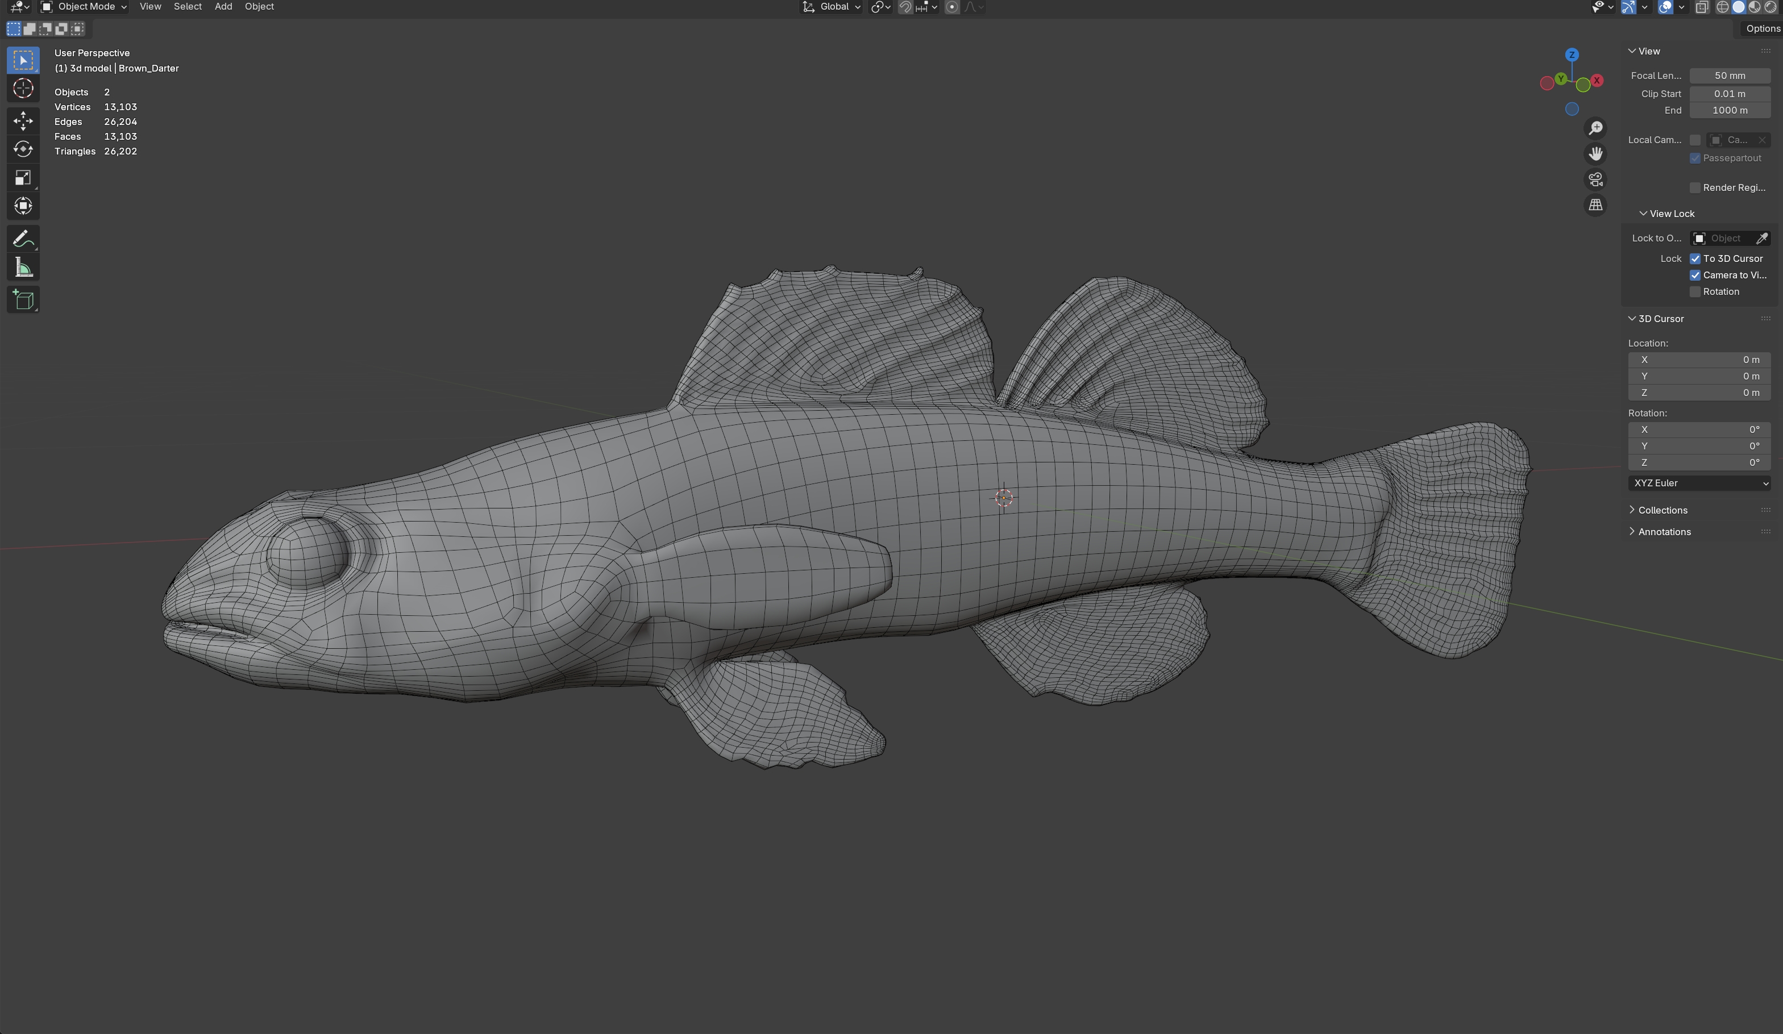The height and width of the screenshot is (1034, 1783).
Task: Open the Object Mode dropdown
Action: pos(84,7)
